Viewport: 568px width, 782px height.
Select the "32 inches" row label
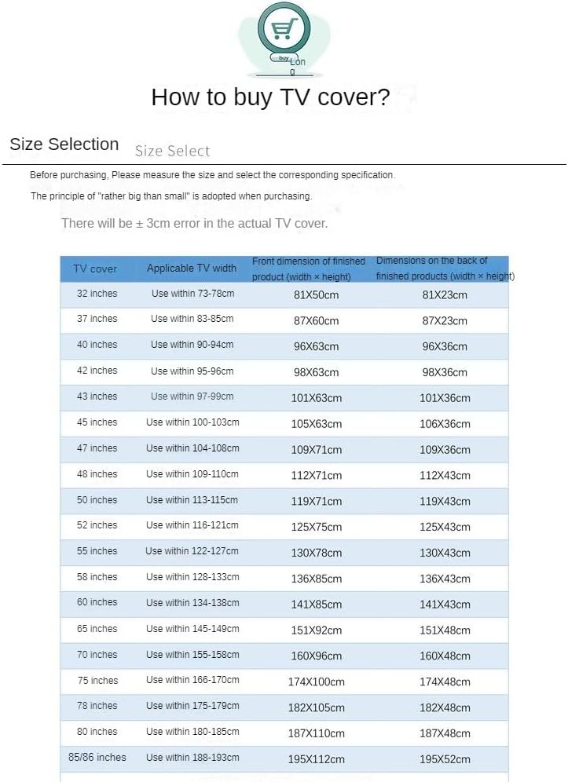(97, 294)
